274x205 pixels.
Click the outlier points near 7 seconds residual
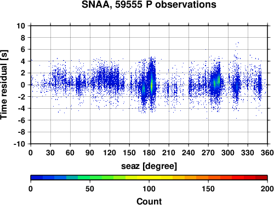click(237, 44)
